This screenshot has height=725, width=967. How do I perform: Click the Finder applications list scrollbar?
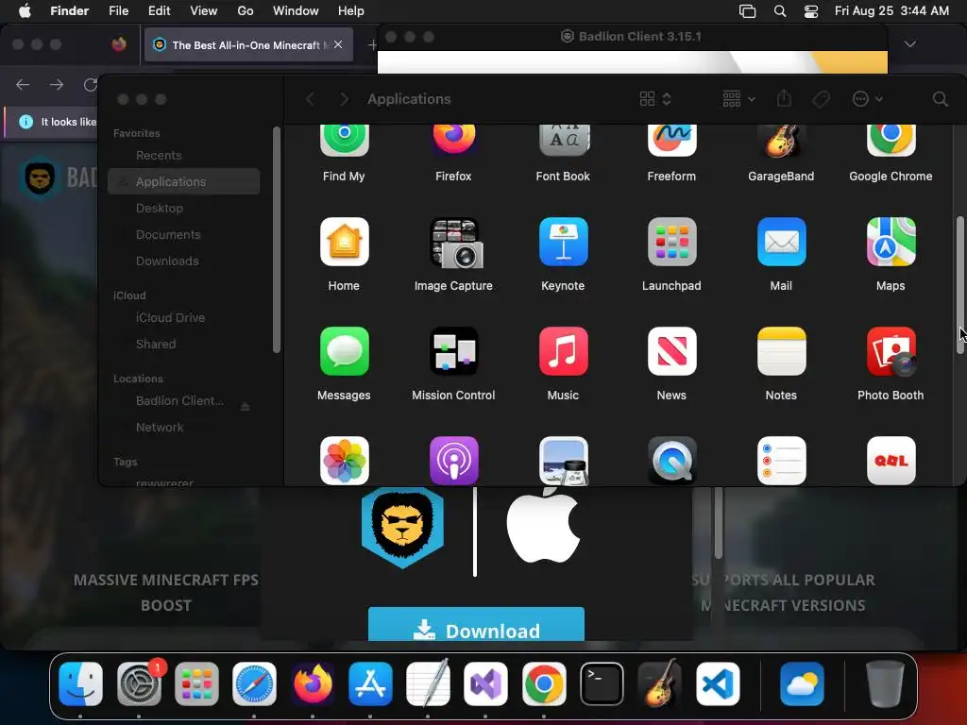click(x=960, y=285)
